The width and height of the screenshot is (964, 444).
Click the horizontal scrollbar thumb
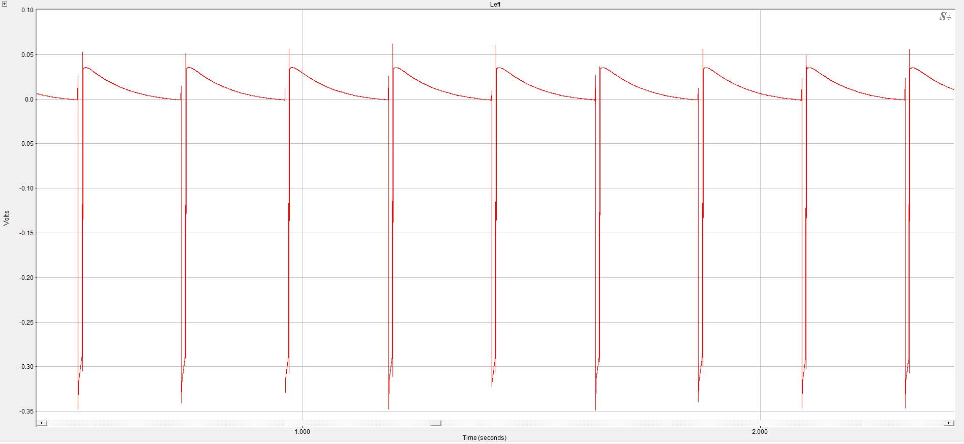pos(436,423)
